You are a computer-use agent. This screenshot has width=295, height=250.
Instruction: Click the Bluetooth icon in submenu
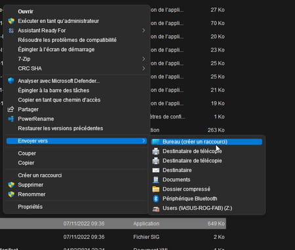click(x=156, y=198)
